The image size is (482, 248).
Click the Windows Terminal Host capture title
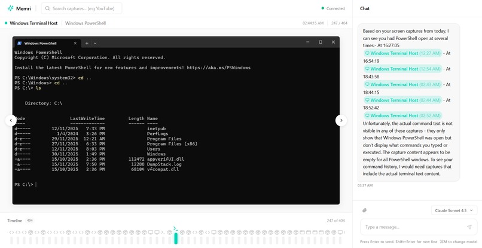[33, 23]
